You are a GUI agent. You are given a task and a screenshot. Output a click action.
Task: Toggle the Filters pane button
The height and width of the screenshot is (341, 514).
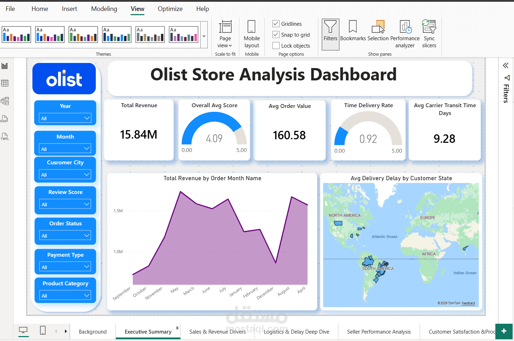[x=330, y=35]
